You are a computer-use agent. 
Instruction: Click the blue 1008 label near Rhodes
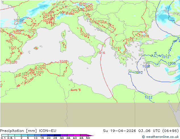click(146, 66)
